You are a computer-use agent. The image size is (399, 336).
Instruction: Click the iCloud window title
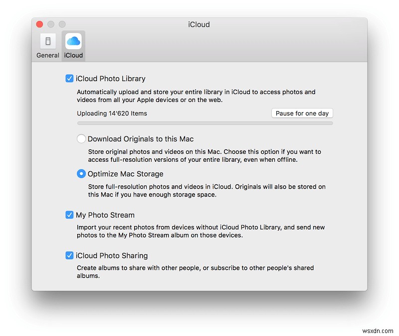tap(199, 24)
